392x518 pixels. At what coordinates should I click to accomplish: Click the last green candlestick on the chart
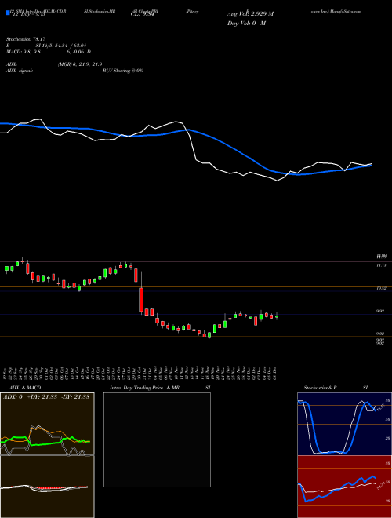[277, 316]
